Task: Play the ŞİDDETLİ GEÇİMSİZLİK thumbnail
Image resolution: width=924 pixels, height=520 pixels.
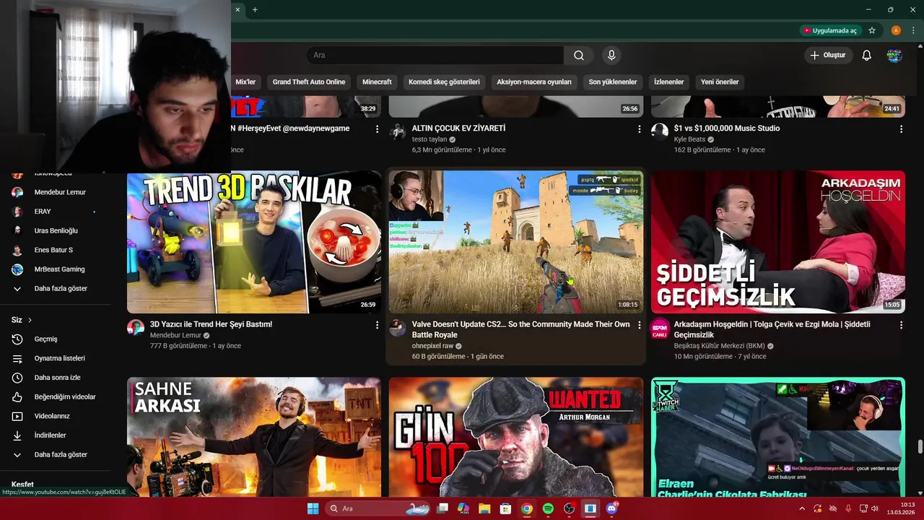Action: 778,242
